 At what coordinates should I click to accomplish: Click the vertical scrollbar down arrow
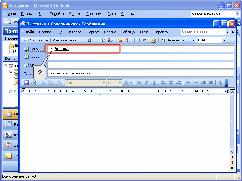pos(232,151)
